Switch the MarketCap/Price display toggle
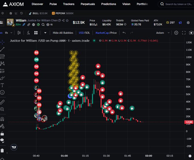Viewport: 194px width, 160px height. pos(106,33)
